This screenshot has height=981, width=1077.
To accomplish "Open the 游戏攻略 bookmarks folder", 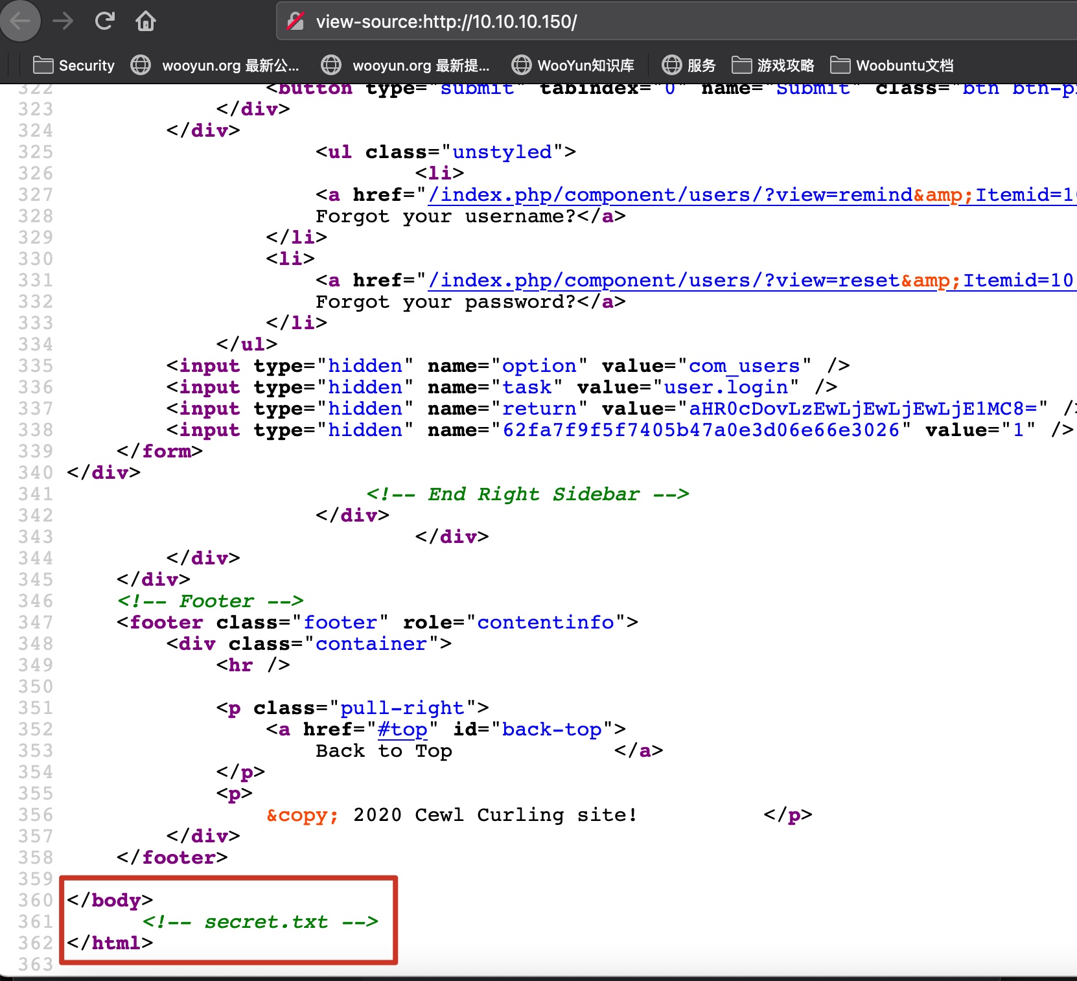I will (773, 65).
